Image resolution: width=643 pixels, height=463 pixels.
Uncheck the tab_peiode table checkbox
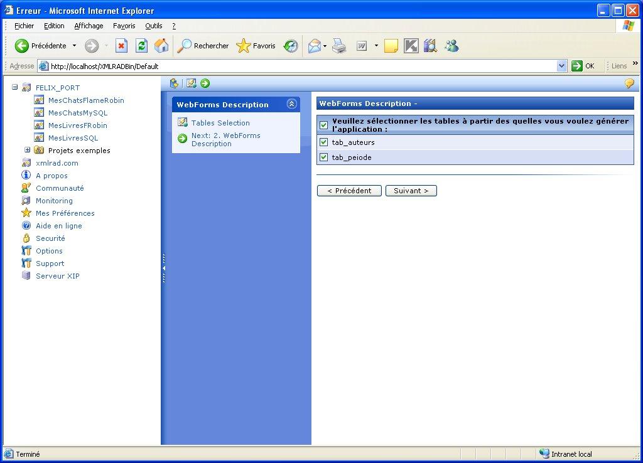click(324, 157)
